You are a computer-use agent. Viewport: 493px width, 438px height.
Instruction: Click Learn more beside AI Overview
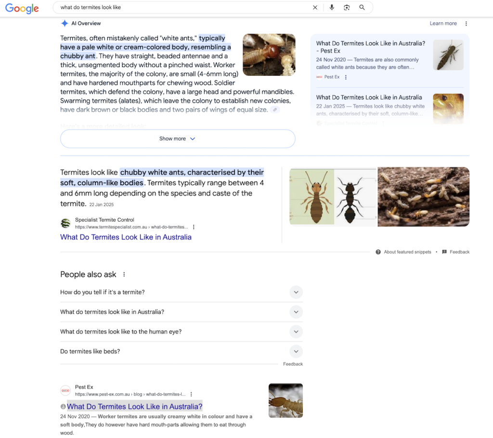point(443,23)
